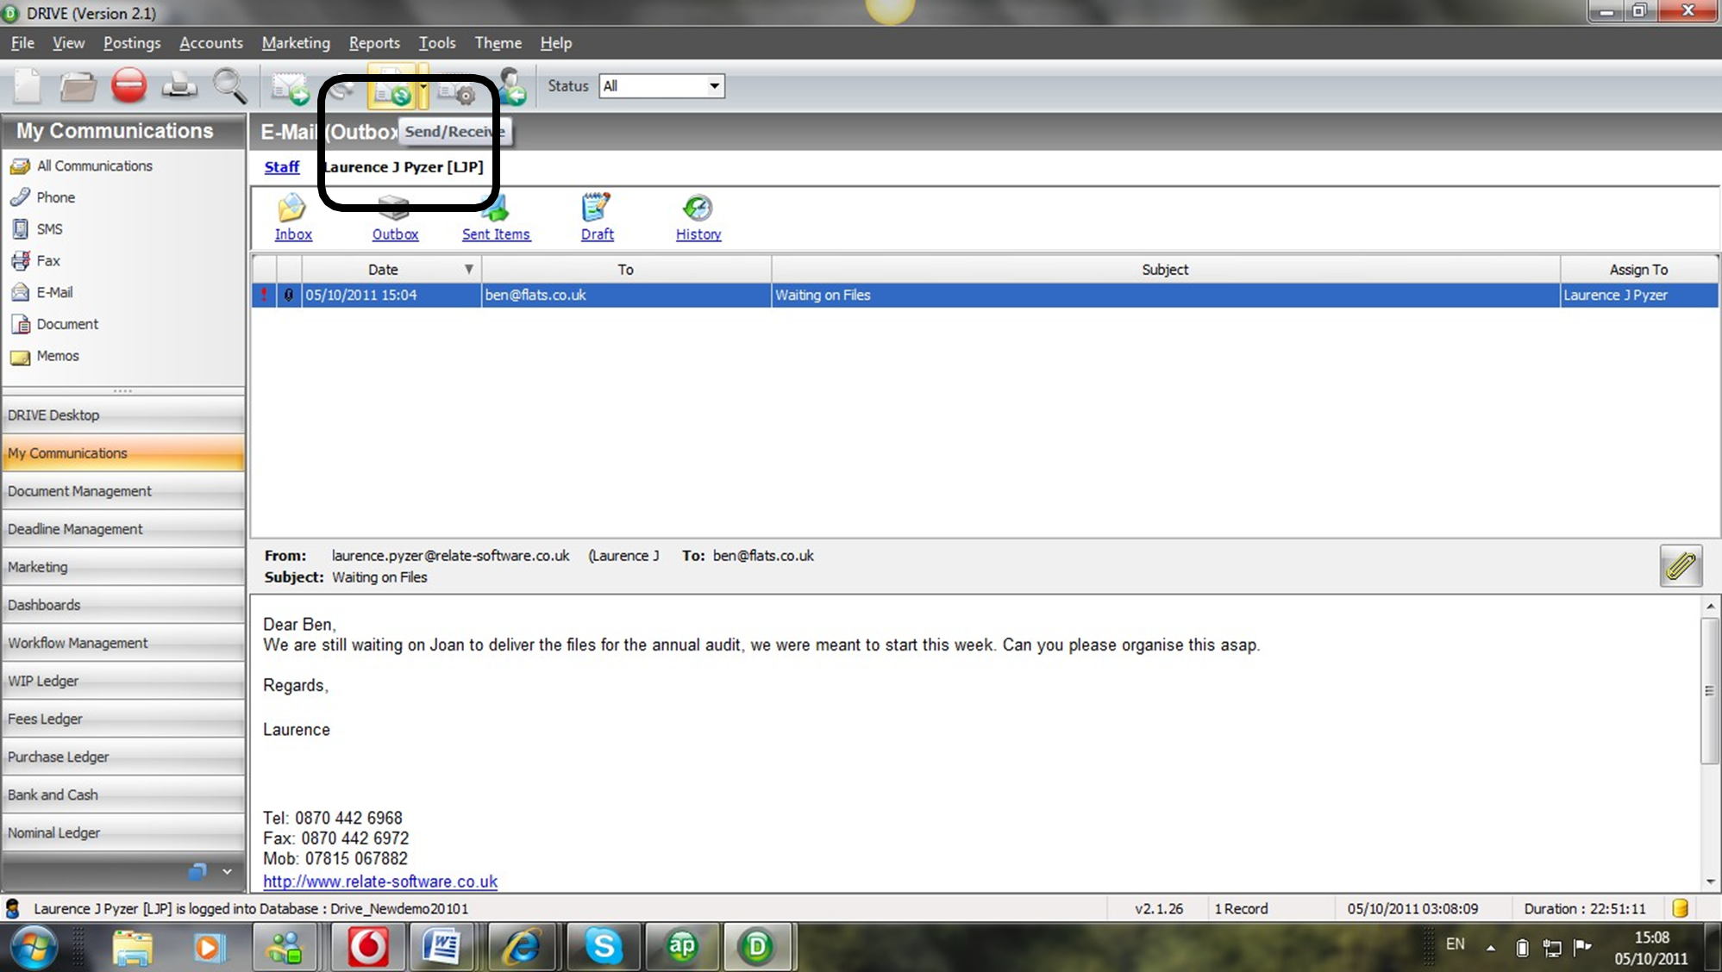Click the Date column sort arrow
The image size is (1722, 972).
tap(468, 270)
